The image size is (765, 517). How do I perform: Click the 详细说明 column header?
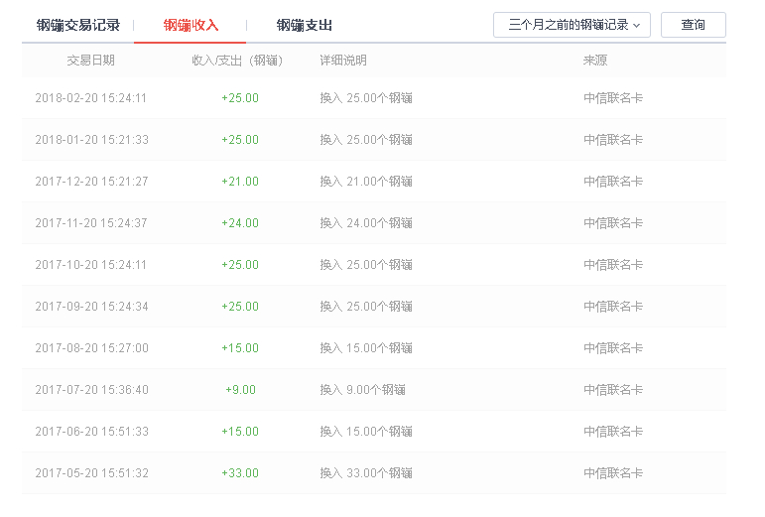click(343, 61)
